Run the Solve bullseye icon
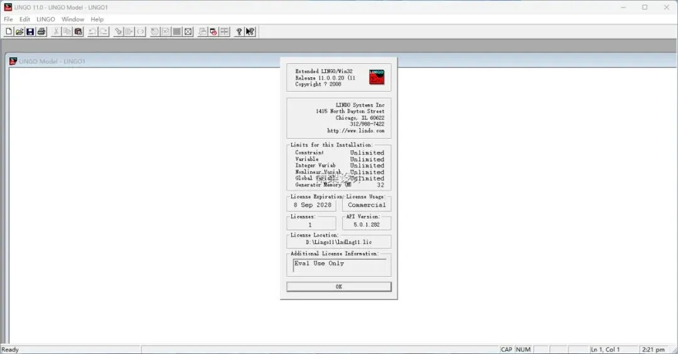Screen dimensions: 678x354 pos(155,31)
